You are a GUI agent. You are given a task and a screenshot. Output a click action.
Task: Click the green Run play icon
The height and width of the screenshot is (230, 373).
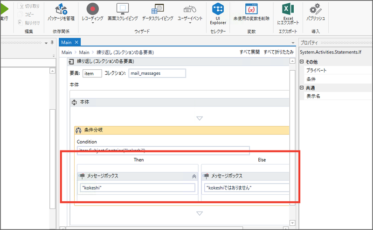click(x=4, y=9)
